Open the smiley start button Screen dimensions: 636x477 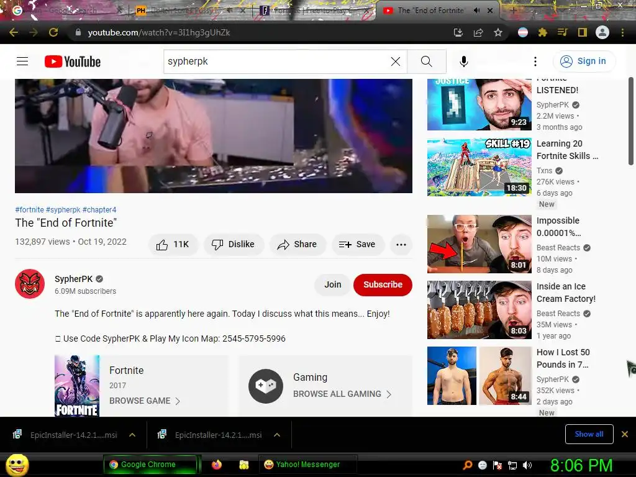pos(17,465)
